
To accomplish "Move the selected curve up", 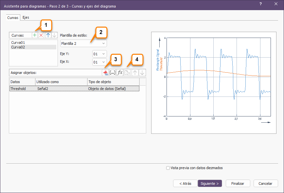I will pos(48,35).
